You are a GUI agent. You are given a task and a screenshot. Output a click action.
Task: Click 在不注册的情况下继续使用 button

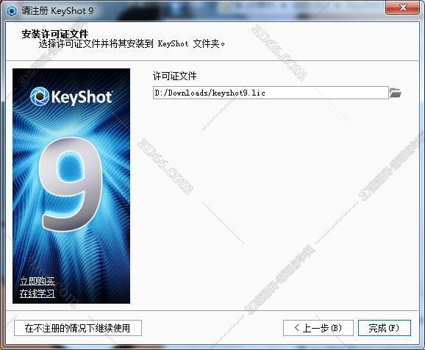tap(78, 328)
